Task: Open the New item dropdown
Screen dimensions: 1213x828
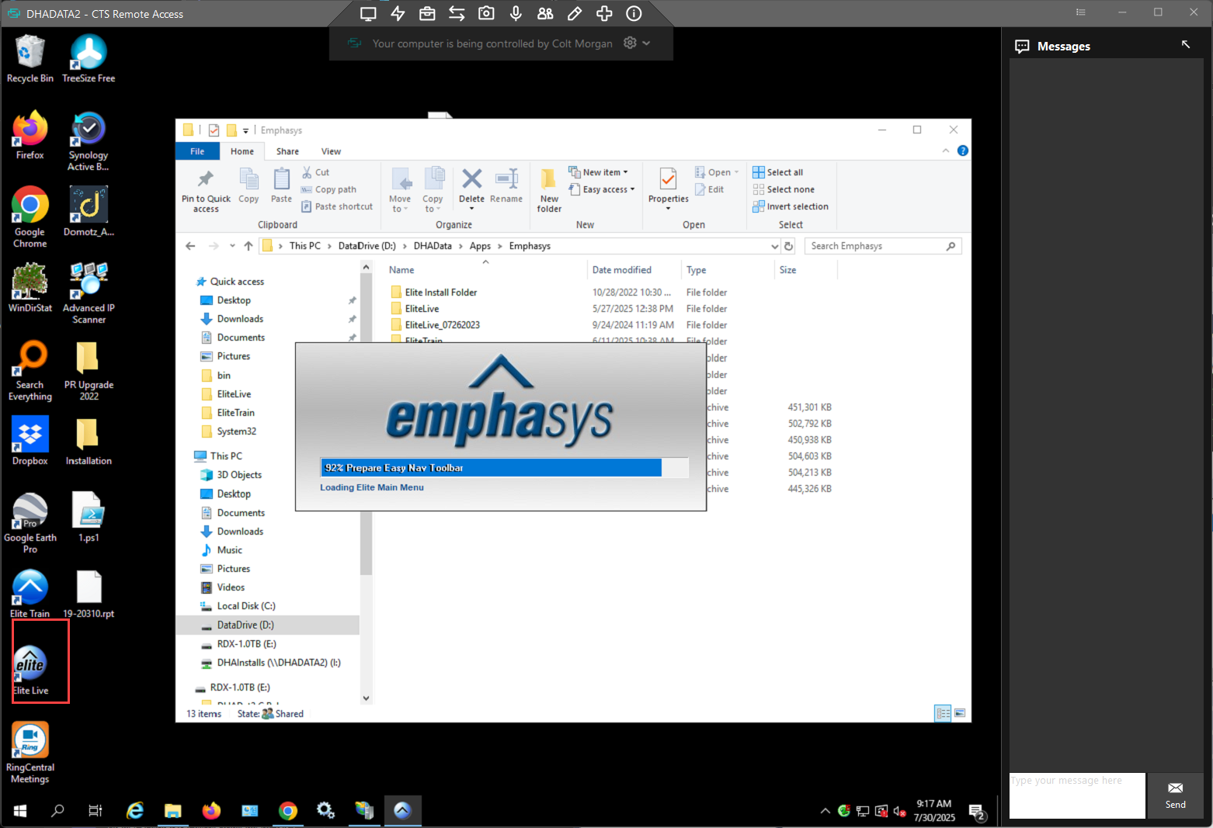Action: [x=598, y=172]
